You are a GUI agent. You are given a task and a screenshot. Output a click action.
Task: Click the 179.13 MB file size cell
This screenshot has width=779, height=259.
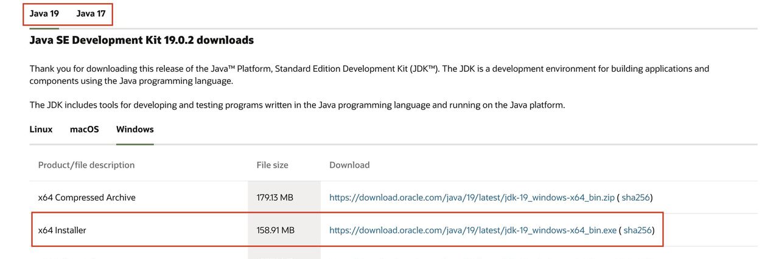275,198
